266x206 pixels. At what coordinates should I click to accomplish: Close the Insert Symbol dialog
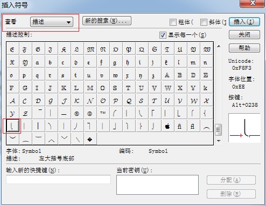253,3
